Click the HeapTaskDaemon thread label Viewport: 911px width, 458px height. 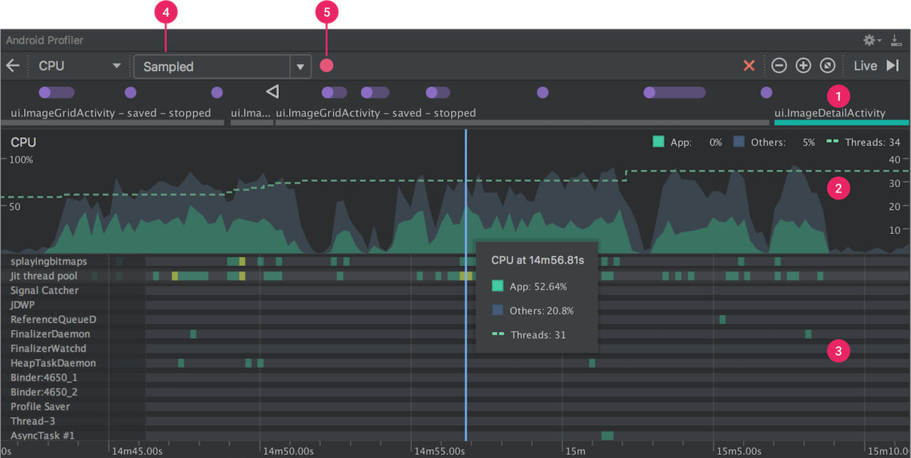pos(53,363)
